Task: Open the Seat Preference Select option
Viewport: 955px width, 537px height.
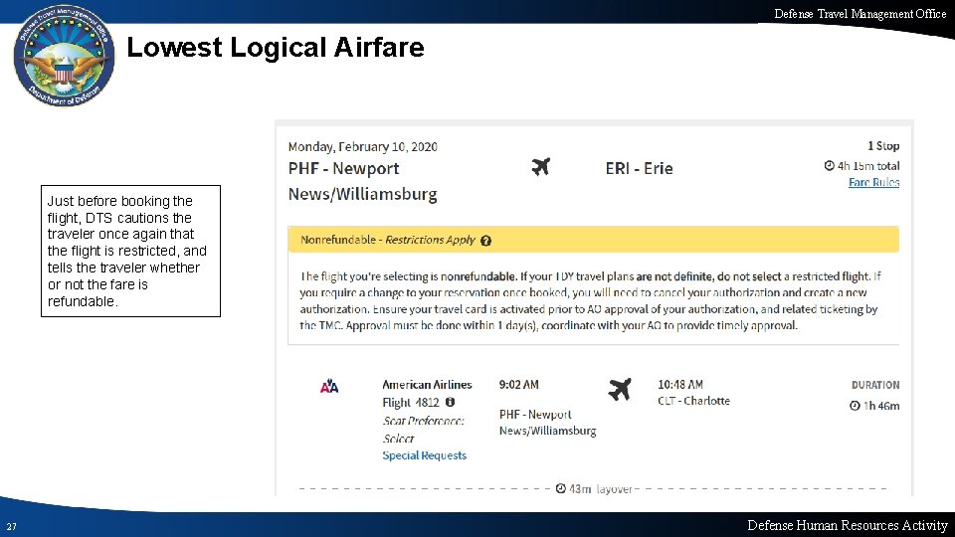Action: [x=398, y=438]
